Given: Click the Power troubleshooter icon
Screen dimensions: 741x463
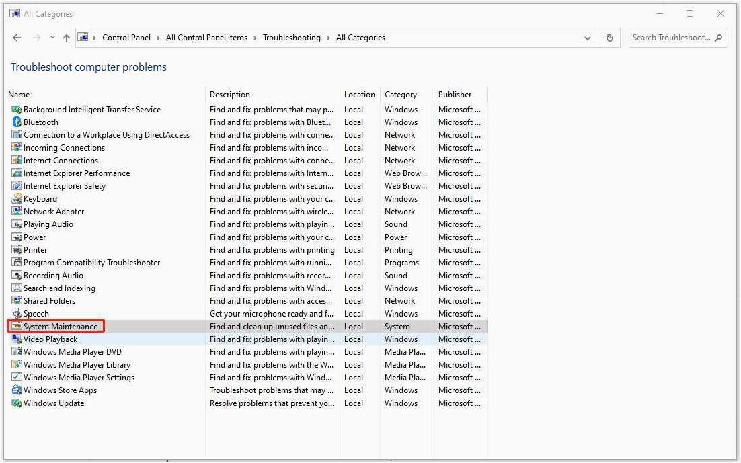Looking at the screenshot, I should pyautogui.click(x=17, y=237).
